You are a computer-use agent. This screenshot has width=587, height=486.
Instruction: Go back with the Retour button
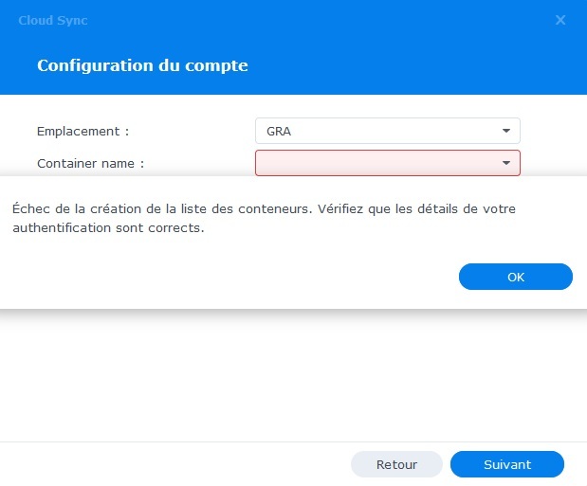point(396,464)
